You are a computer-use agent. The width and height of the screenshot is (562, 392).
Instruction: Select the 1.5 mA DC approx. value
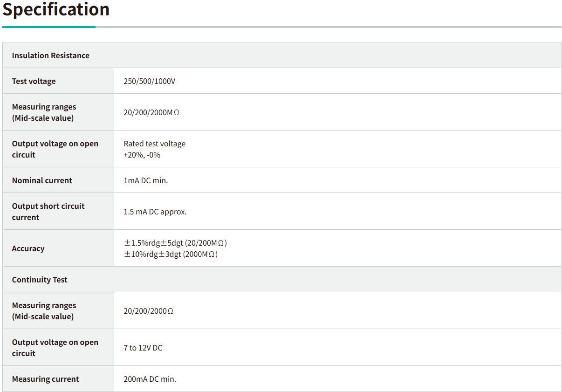155,212
